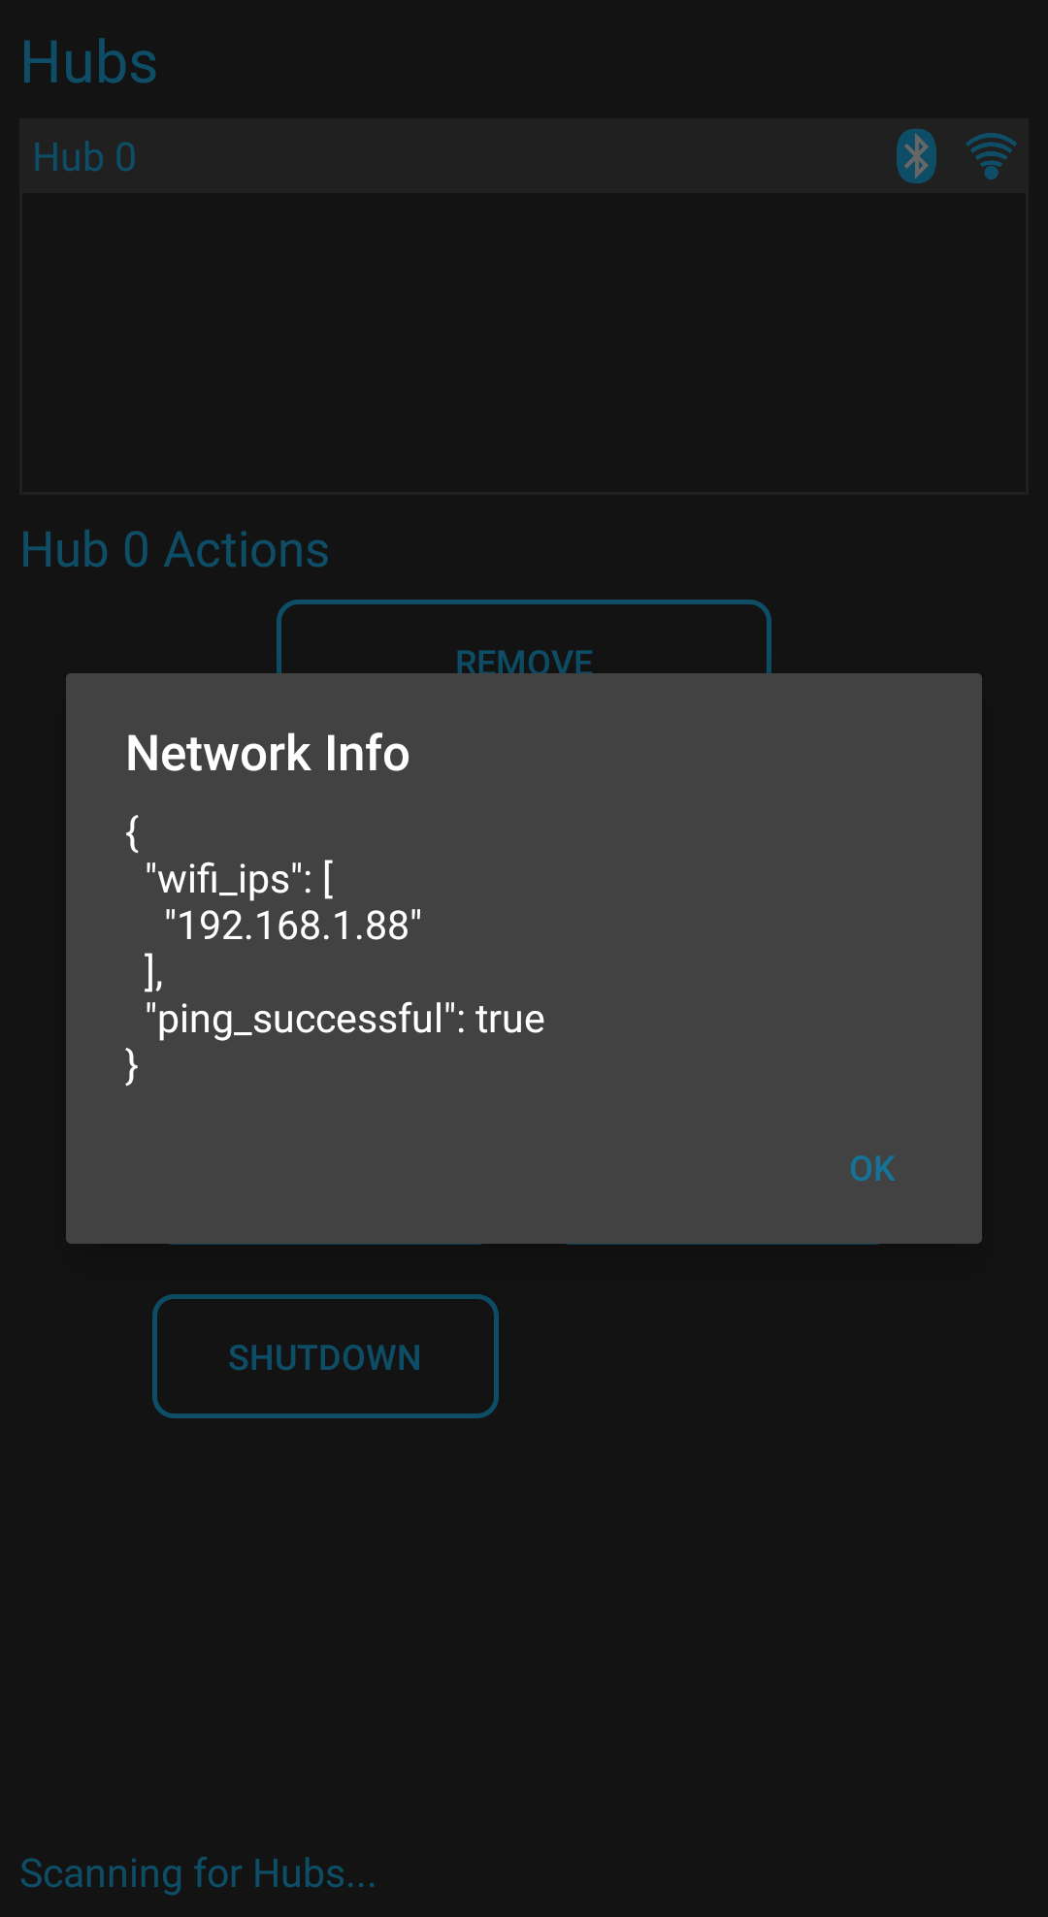This screenshot has height=1917, width=1048.
Task: Click the partially hidden REMOVE button
Action: tap(524, 638)
